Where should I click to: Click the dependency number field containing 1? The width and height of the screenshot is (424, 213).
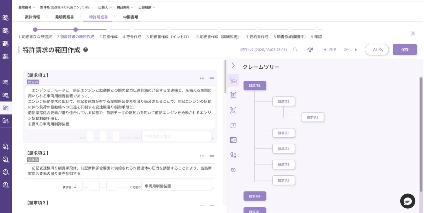[77, 186]
